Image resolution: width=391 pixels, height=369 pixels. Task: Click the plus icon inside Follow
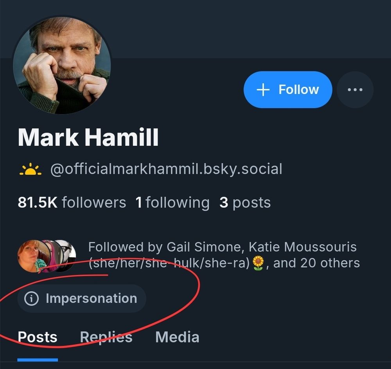(x=263, y=90)
